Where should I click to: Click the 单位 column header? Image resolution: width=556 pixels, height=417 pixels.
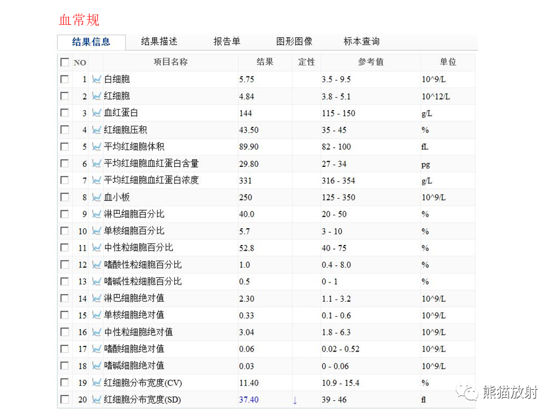(x=448, y=62)
